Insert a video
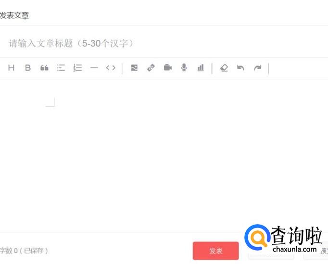This screenshot has width=328, height=264. (168, 68)
